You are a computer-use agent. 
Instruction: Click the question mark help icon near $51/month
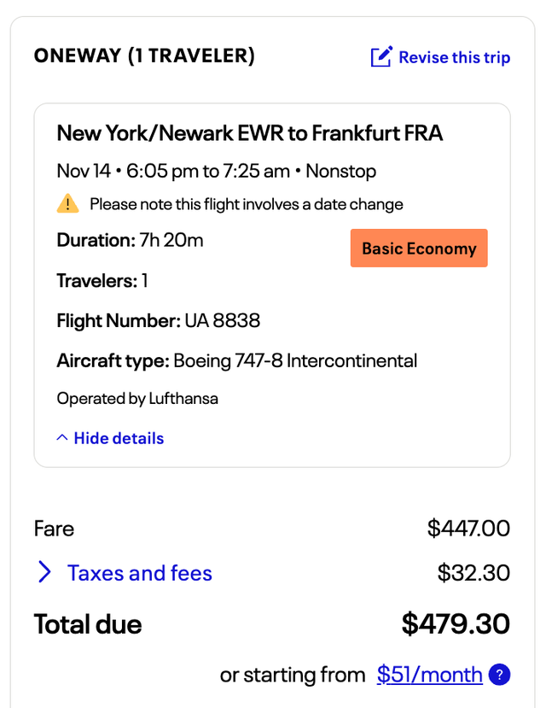[500, 675]
